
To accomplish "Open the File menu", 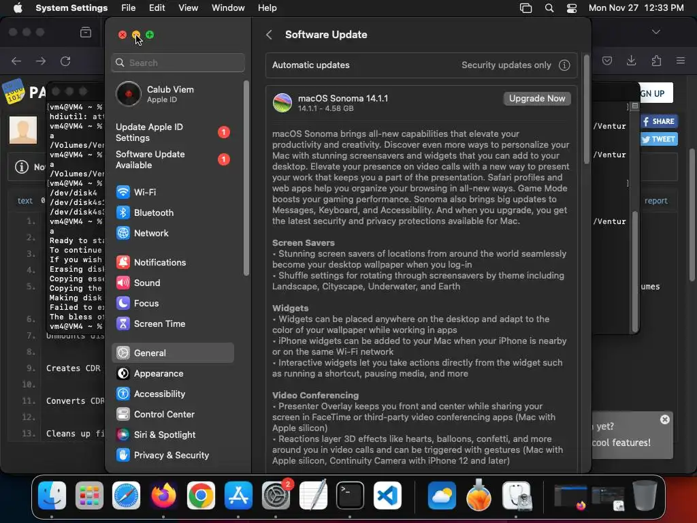I will [x=128, y=8].
